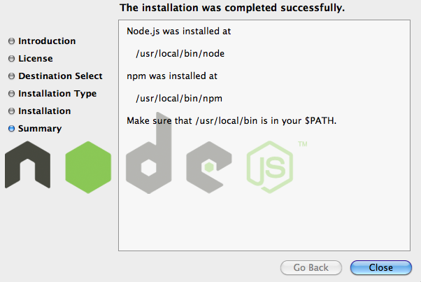Click the gray 'd' logo letter
Viewport: 421px width, 282px height.
(148, 153)
